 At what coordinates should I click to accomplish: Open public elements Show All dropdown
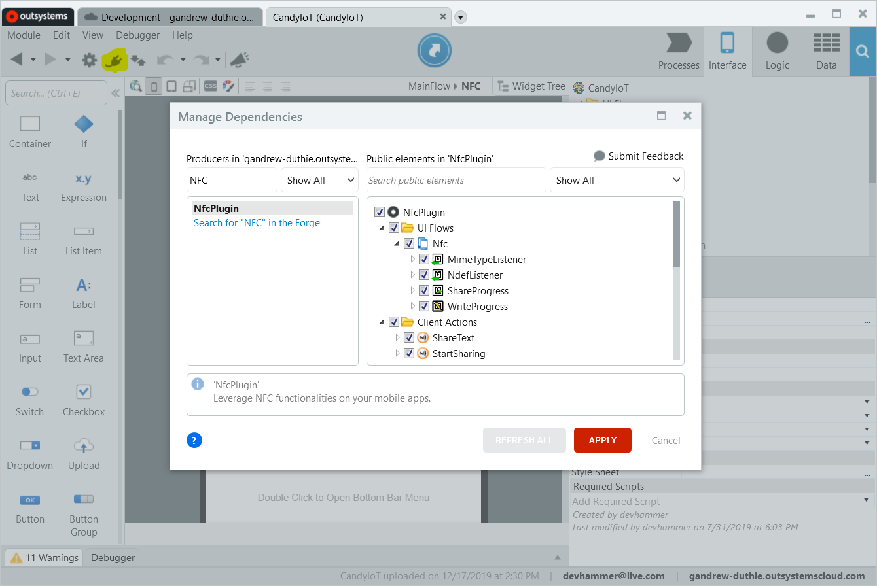click(617, 180)
